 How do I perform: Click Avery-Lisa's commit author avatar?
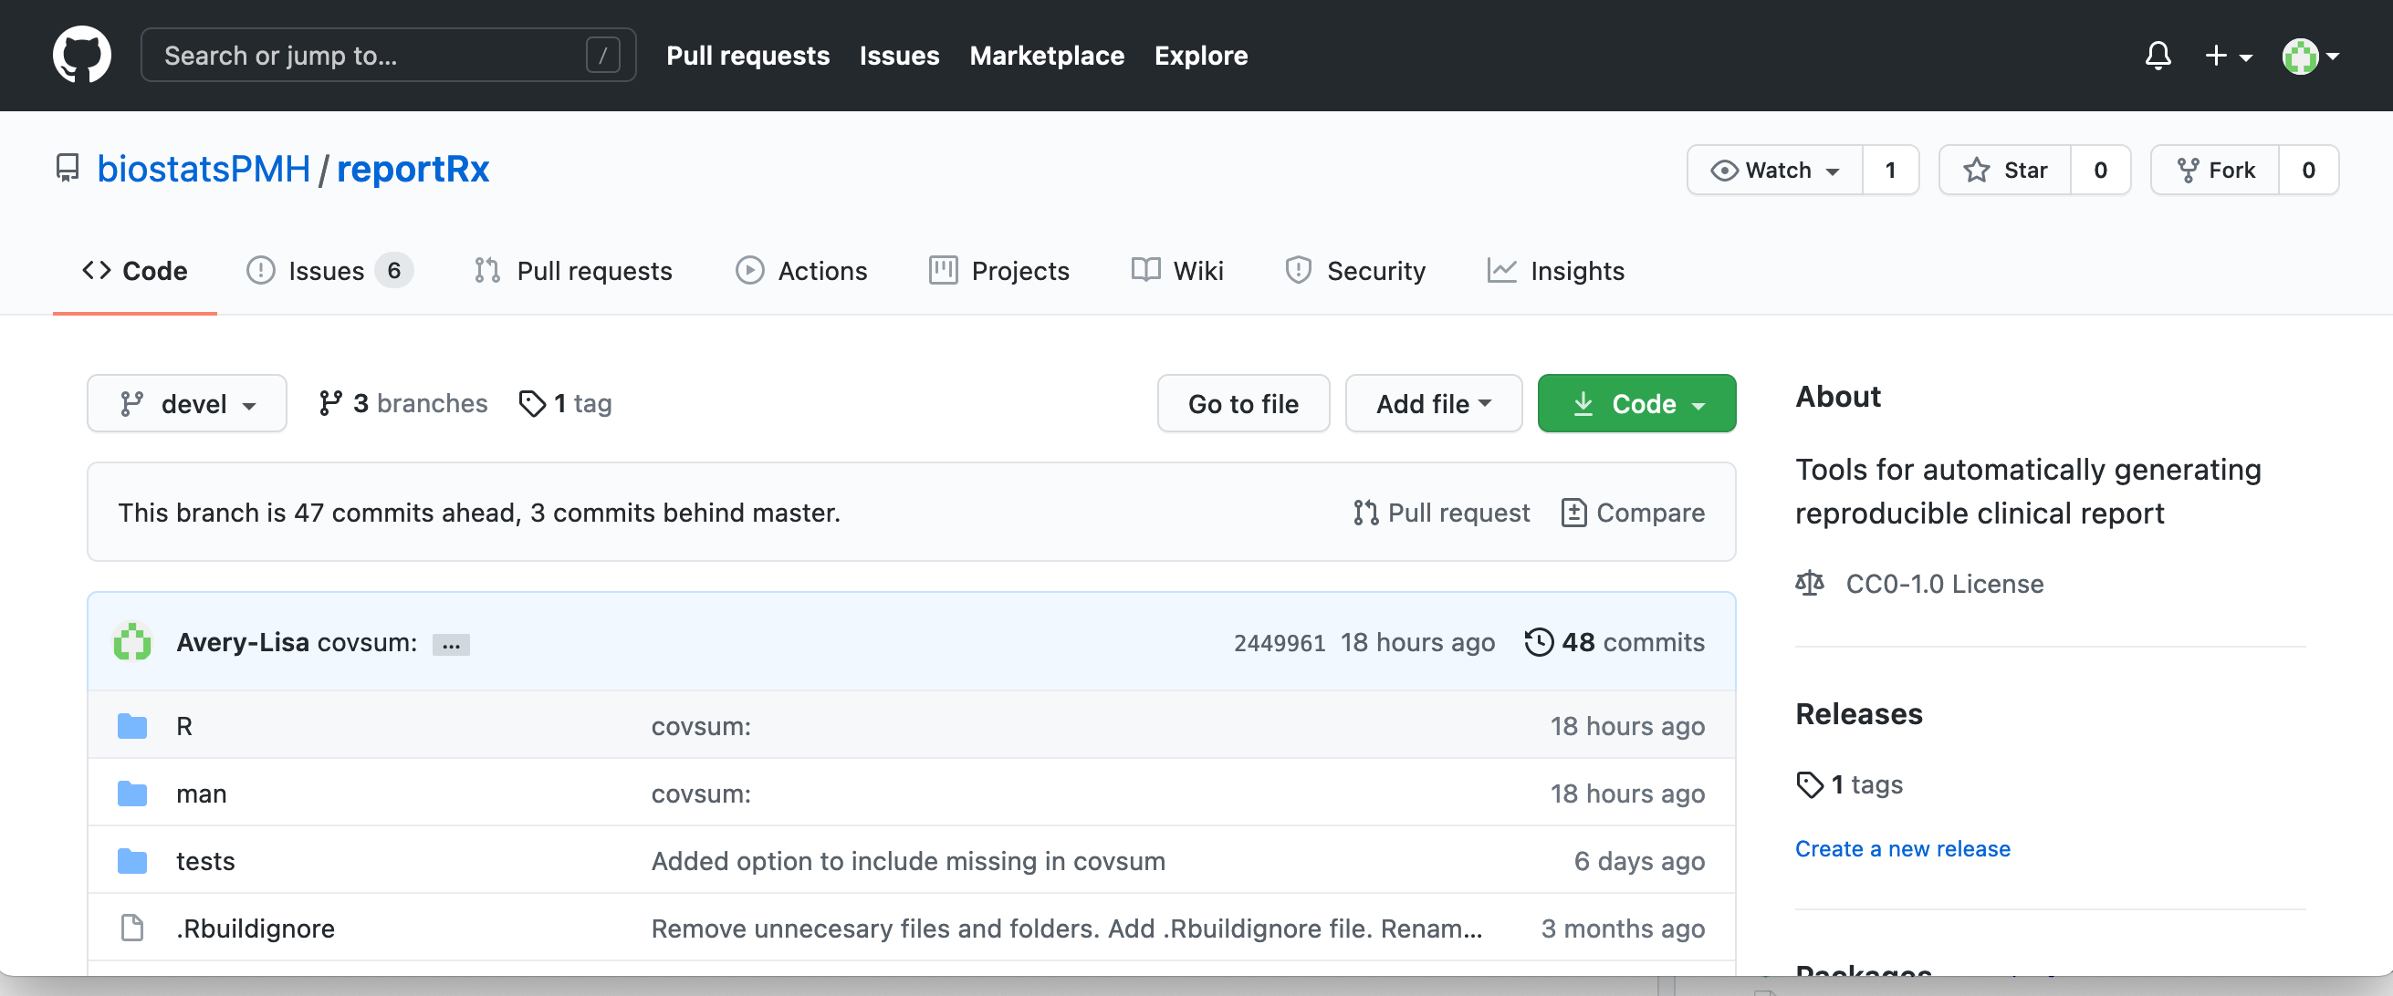pyautogui.click(x=133, y=641)
